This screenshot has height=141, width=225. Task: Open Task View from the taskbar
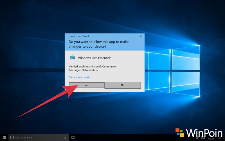[x=73, y=138]
